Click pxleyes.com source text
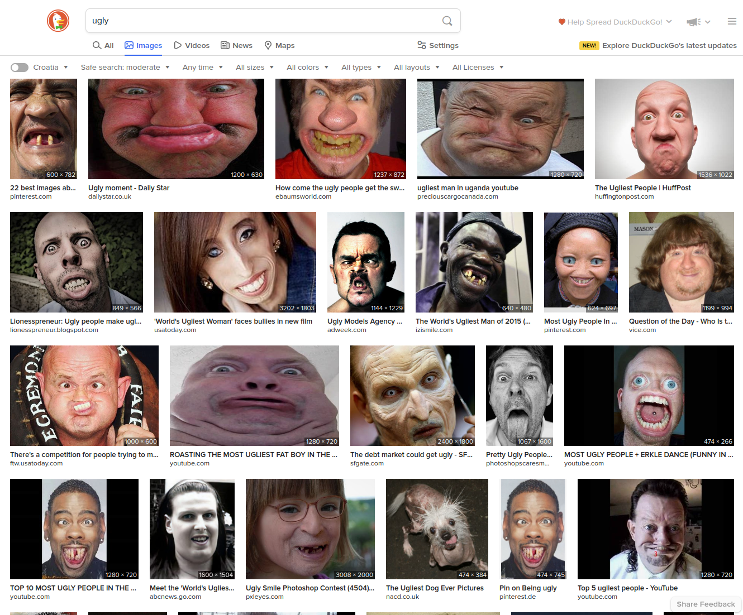 (x=265, y=597)
